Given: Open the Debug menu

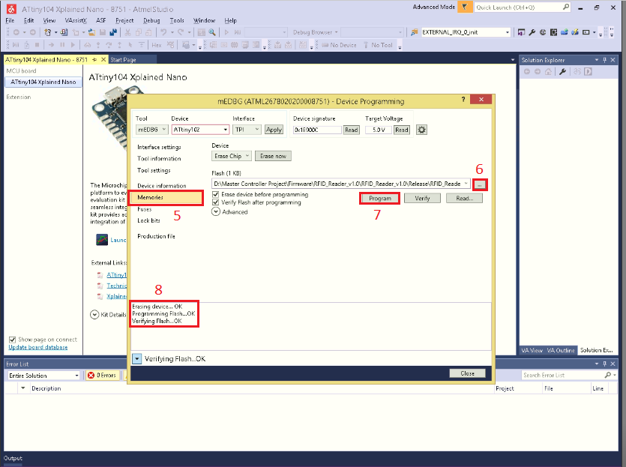Looking at the screenshot, I should pyautogui.click(x=151, y=20).
